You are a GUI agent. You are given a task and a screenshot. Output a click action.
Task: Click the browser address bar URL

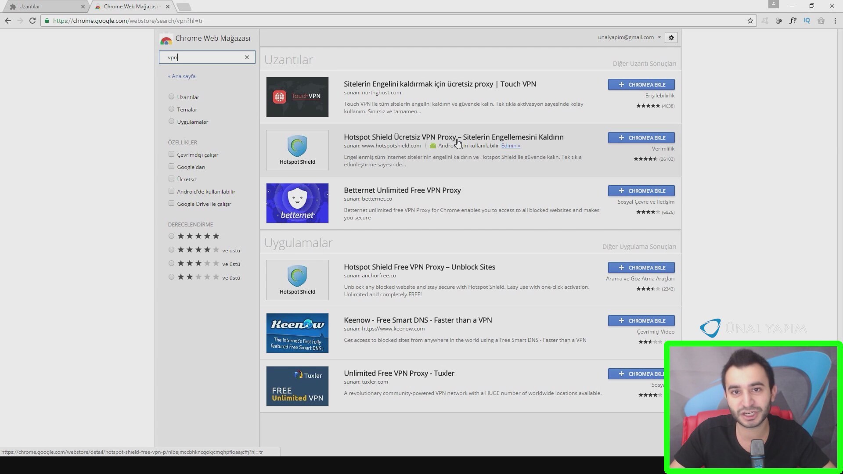[128, 21]
